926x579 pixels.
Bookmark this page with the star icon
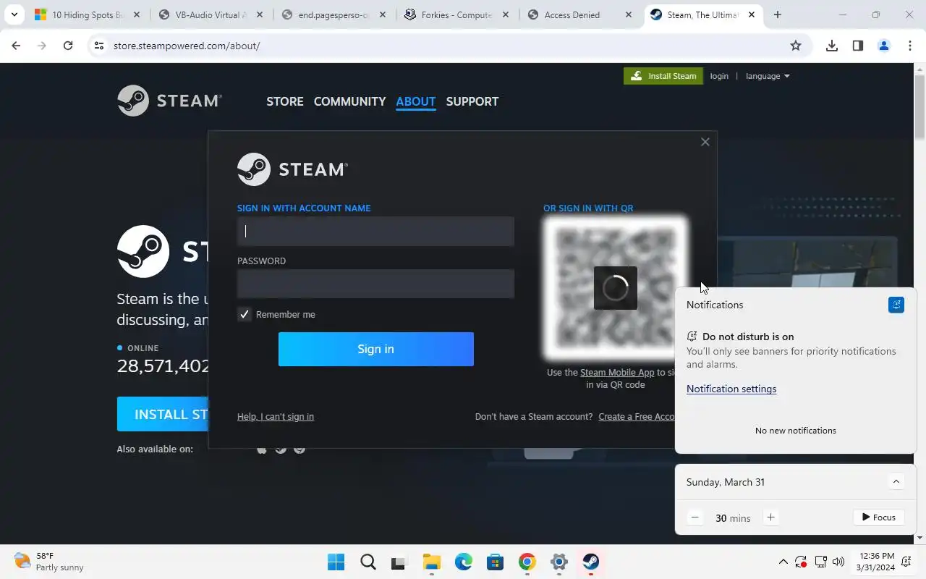coord(796,46)
